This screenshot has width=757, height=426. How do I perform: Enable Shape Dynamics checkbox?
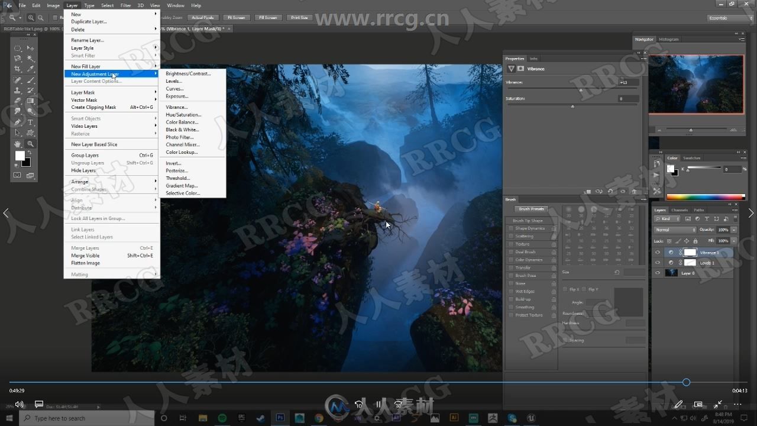point(511,228)
